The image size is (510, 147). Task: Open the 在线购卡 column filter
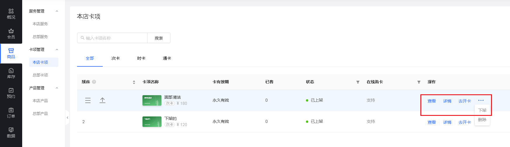pos(419,82)
